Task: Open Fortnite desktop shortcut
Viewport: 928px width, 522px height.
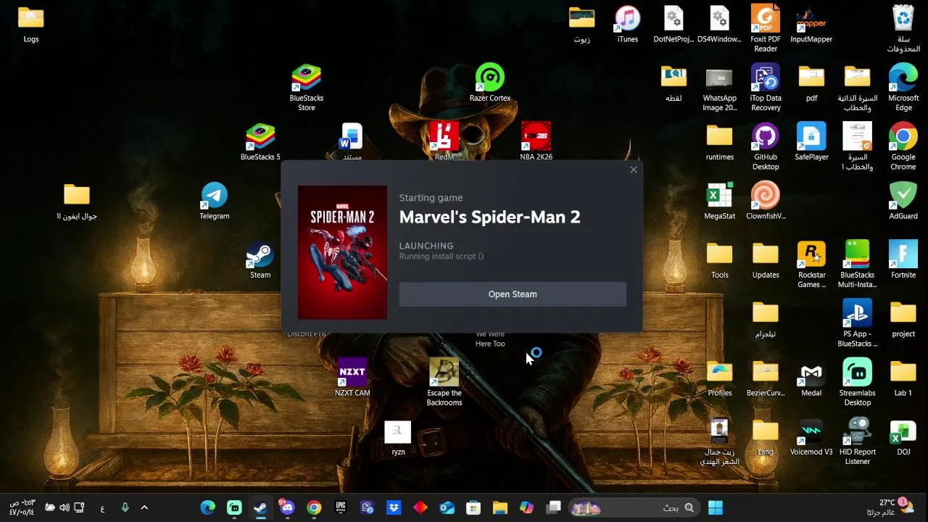Action: point(903,260)
